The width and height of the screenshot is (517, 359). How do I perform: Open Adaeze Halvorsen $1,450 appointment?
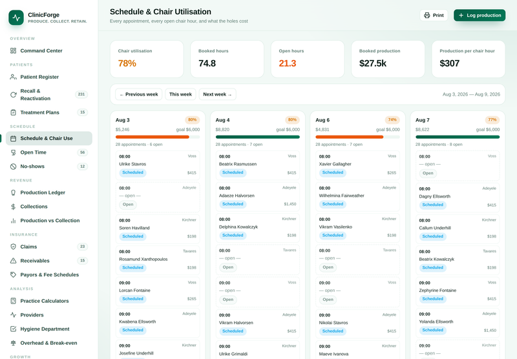point(257,196)
